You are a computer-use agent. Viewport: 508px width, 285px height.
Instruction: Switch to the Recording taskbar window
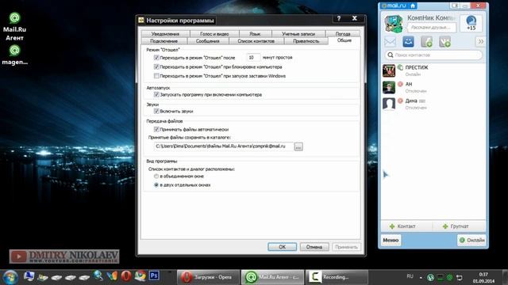pyautogui.click(x=337, y=277)
